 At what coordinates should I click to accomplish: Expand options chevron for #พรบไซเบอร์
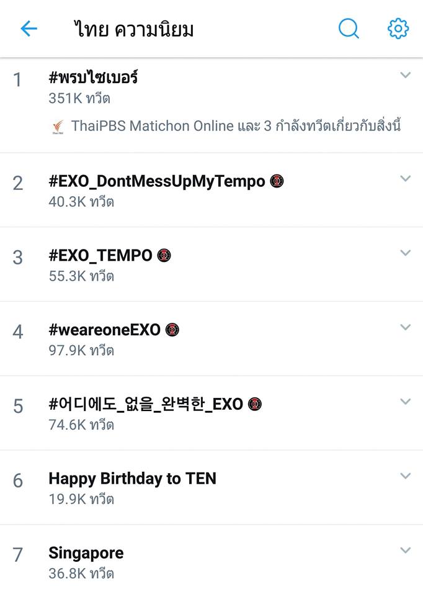(x=406, y=75)
